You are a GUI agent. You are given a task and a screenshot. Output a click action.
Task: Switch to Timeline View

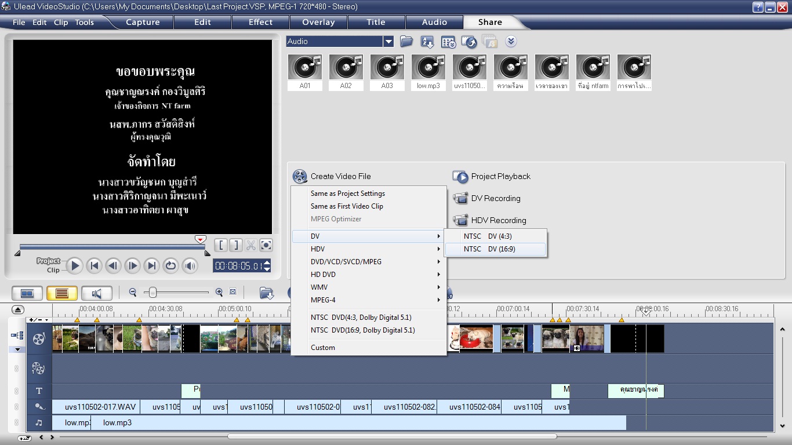tap(62, 293)
